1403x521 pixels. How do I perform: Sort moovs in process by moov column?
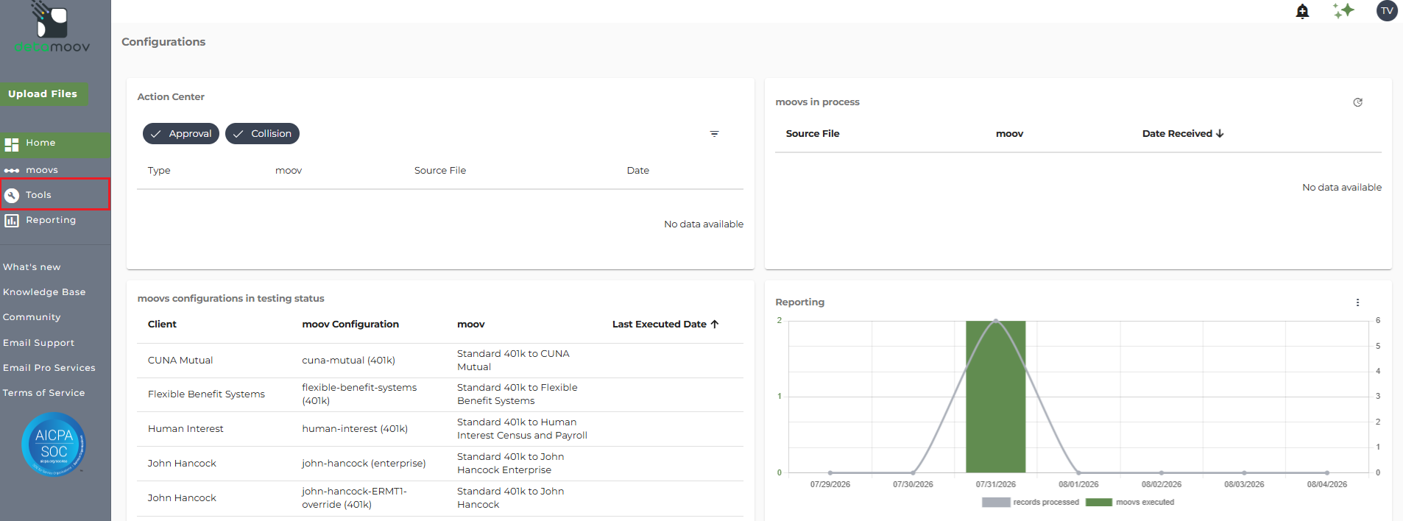pos(1009,134)
